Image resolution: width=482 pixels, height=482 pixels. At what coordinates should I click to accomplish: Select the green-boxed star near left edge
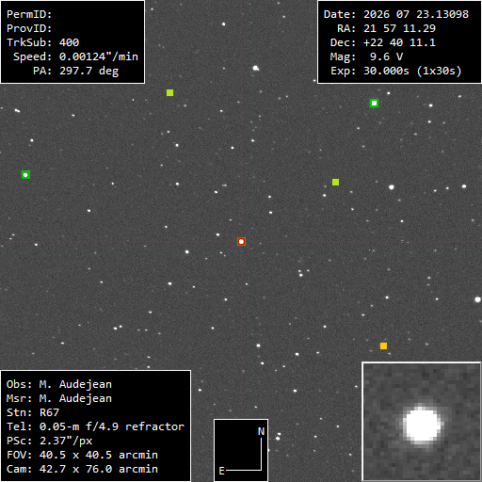click(x=25, y=175)
